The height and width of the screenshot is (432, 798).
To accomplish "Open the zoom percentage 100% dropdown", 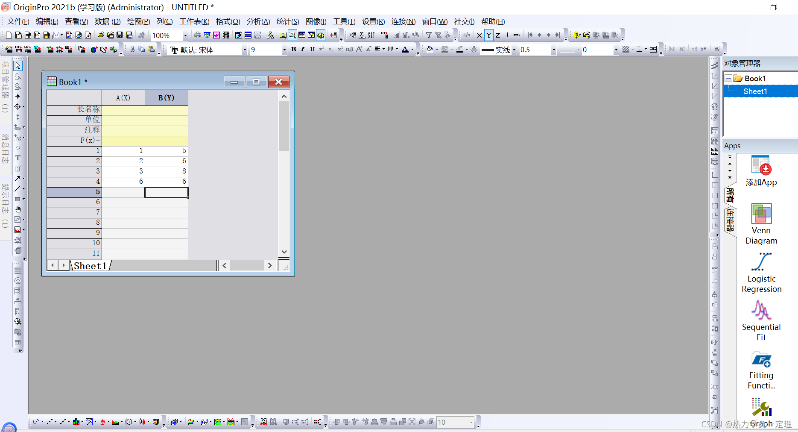I will tap(185, 35).
